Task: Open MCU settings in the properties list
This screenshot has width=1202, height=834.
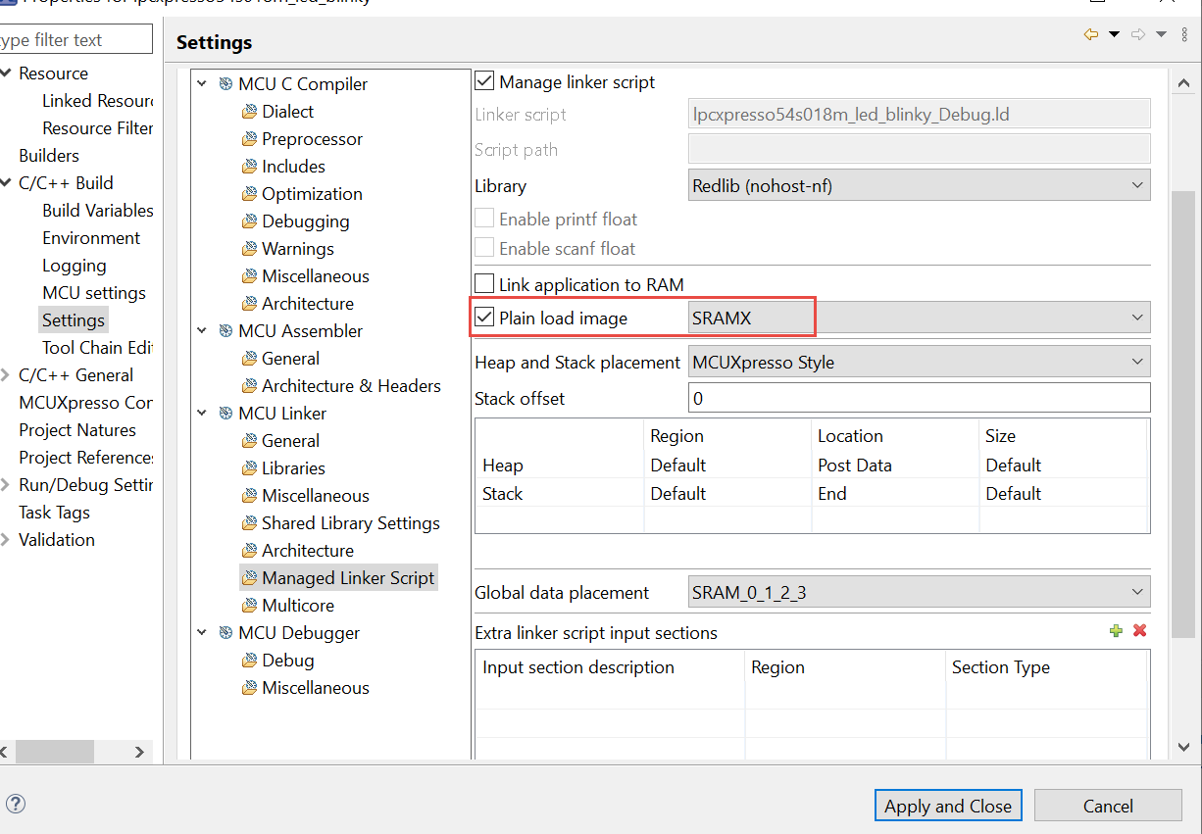Action: (94, 292)
